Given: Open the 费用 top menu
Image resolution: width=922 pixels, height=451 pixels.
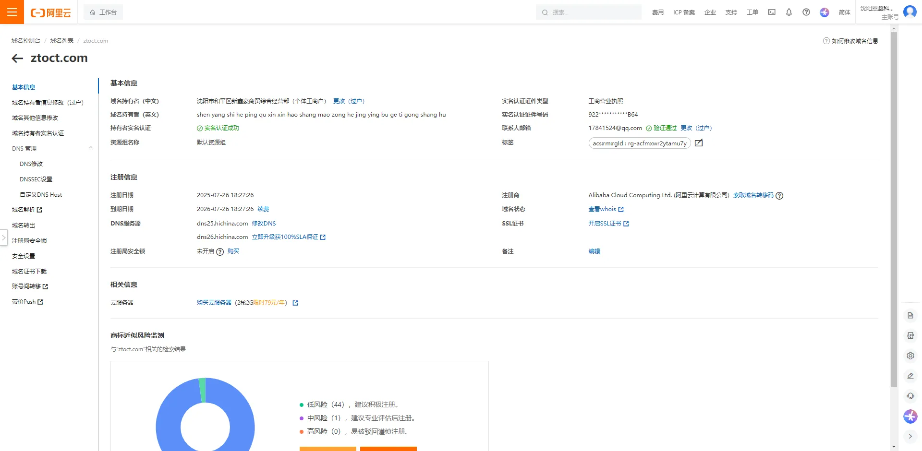Looking at the screenshot, I should pos(658,12).
